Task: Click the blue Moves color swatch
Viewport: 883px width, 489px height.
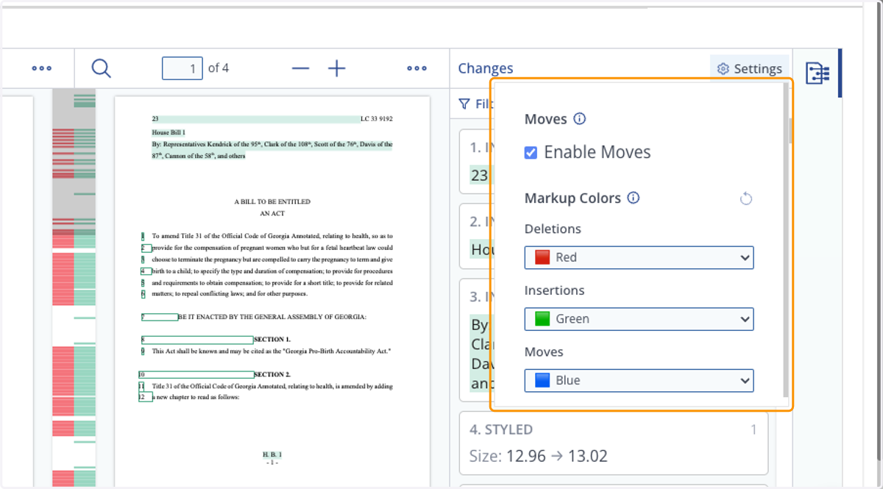Action: pyautogui.click(x=542, y=380)
